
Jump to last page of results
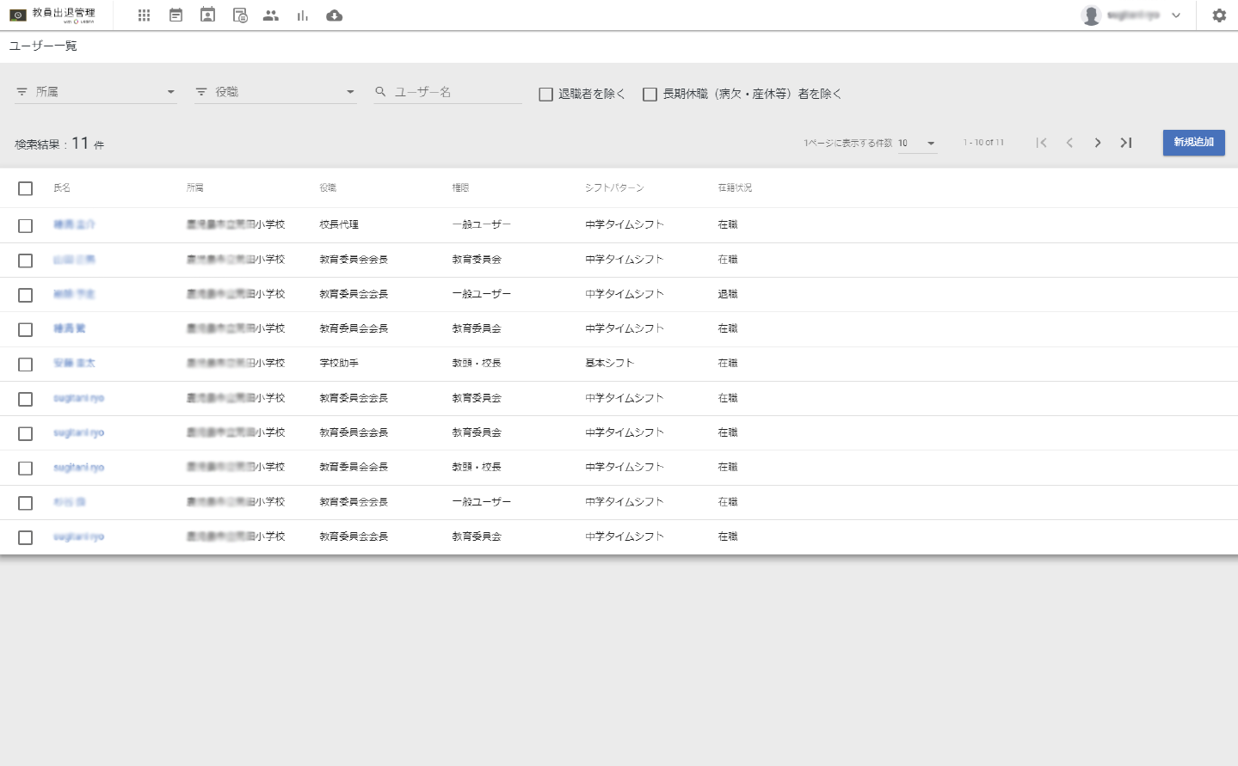coord(1126,143)
